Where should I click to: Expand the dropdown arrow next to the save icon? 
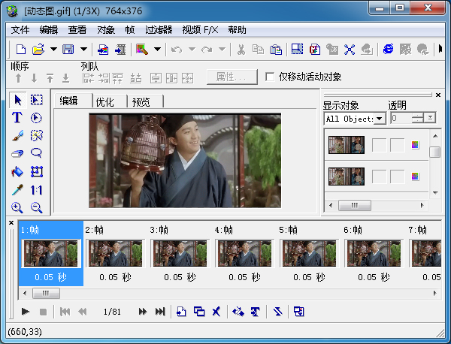[83, 49]
